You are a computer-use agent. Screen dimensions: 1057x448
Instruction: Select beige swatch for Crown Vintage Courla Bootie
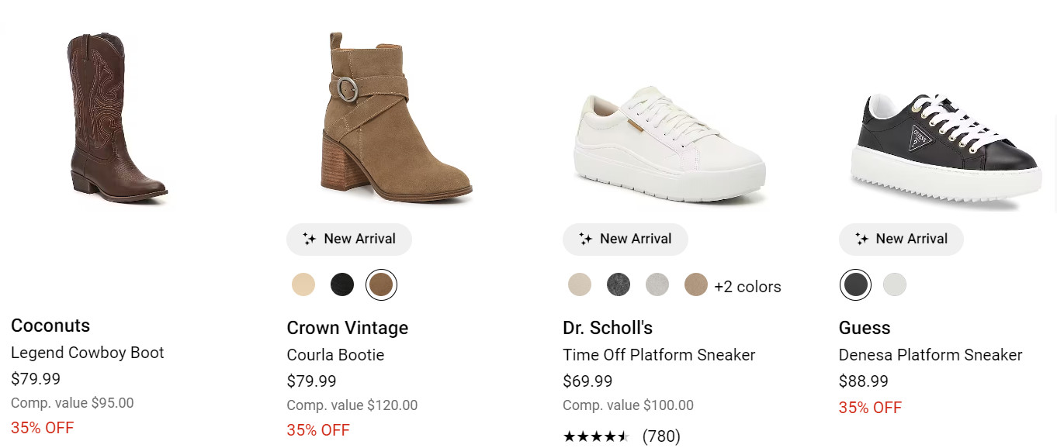303,284
